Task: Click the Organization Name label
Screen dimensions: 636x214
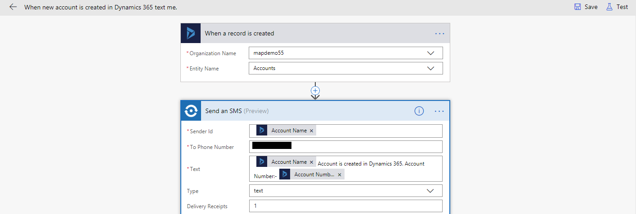Action: coord(213,53)
